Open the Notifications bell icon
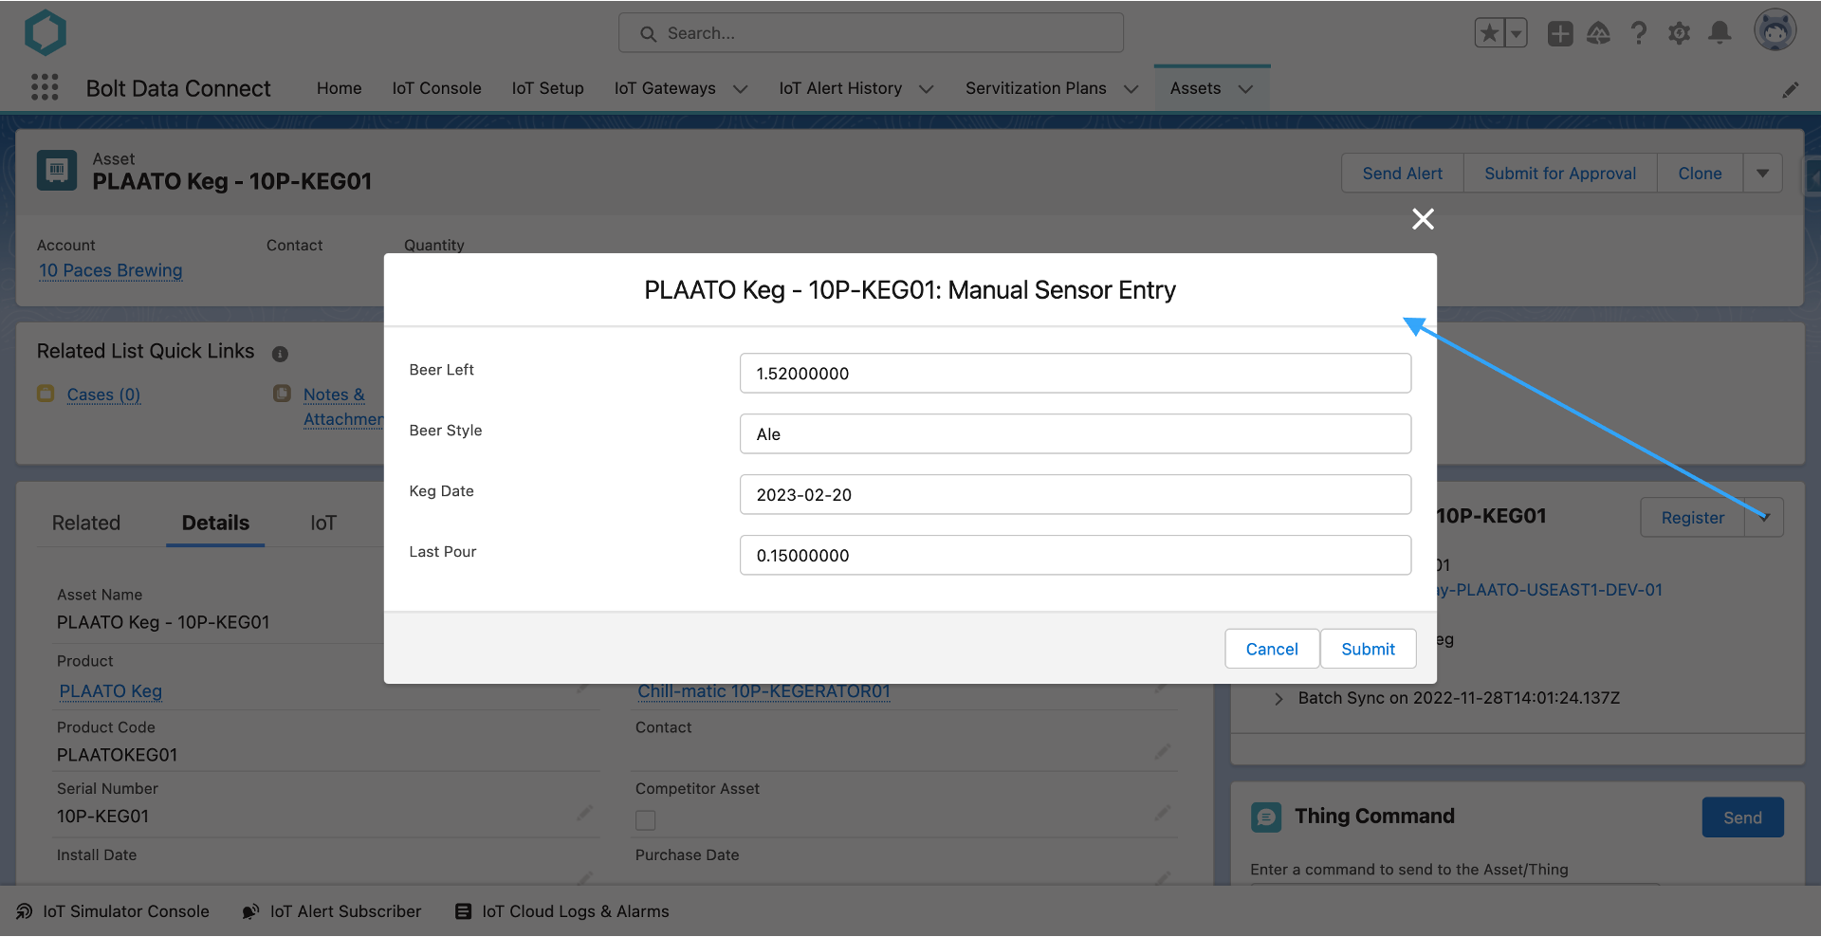 pos(1720,33)
